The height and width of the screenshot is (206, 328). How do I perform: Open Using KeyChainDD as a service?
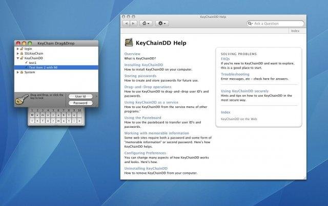[x=151, y=102]
